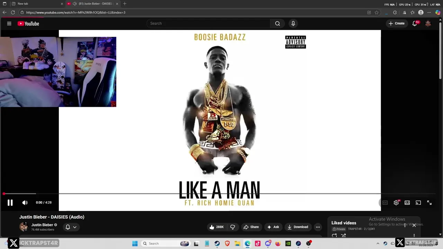443x249 pixels.
Task: Open the add-to-collections grid icon in address bar
Action: pyautogui.click(x=369, y=12)
